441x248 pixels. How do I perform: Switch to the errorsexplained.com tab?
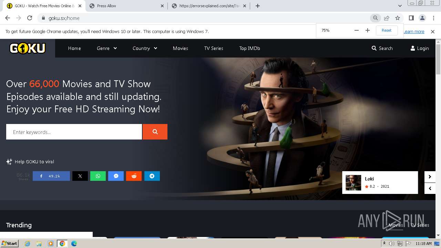(209, 6)
